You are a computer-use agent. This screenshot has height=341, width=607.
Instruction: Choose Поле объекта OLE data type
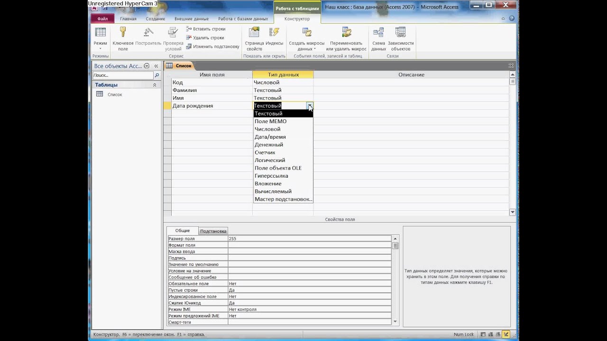[283, 168]
